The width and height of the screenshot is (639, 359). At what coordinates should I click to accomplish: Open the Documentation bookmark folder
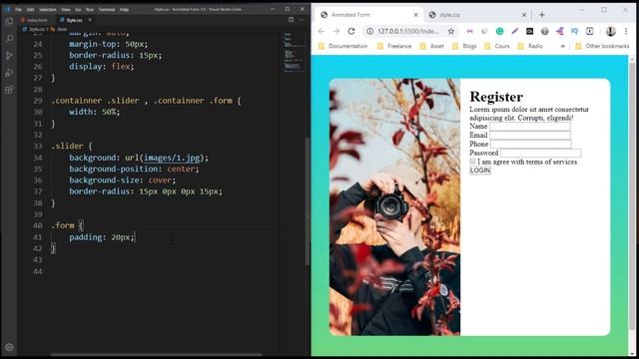point(342,46)
